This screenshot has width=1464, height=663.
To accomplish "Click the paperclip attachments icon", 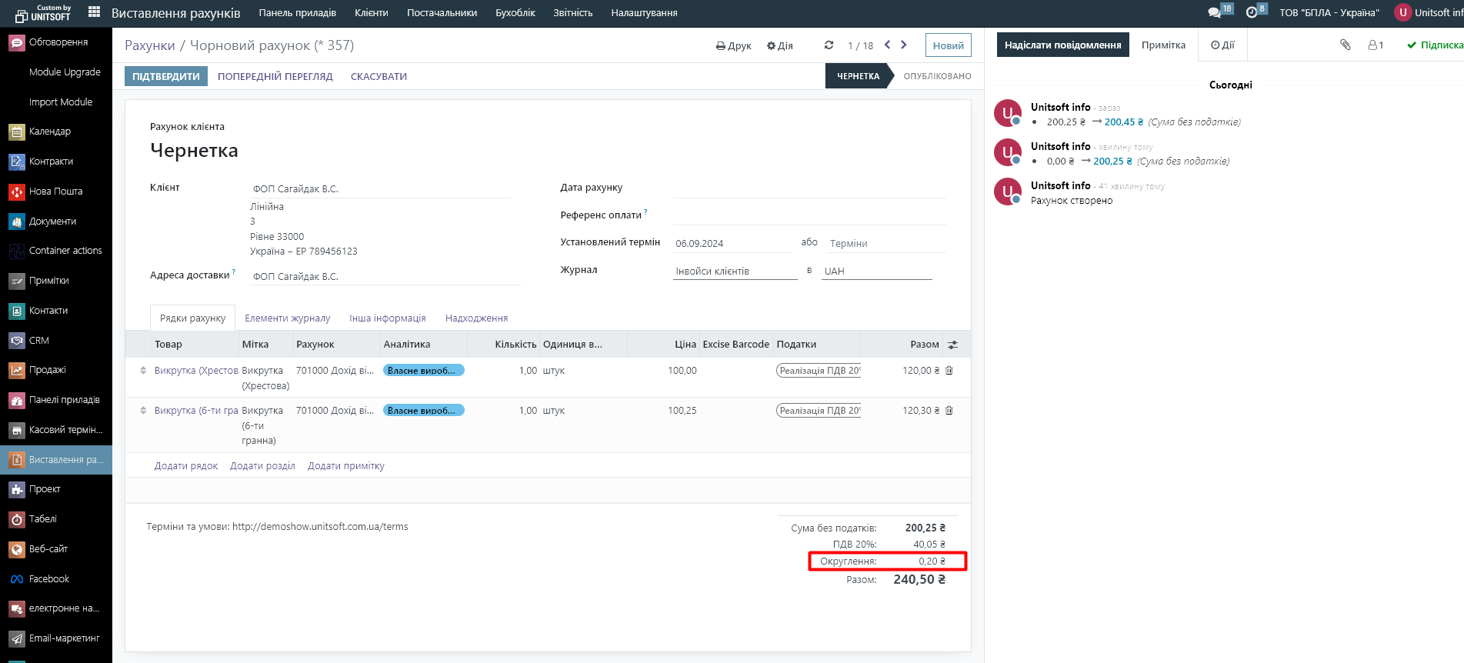I will click(x=1345, y=45).
